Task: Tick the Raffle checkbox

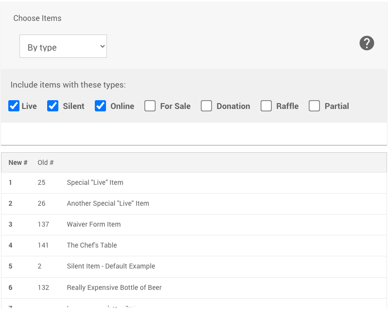Action: click(x=266, y=106)
